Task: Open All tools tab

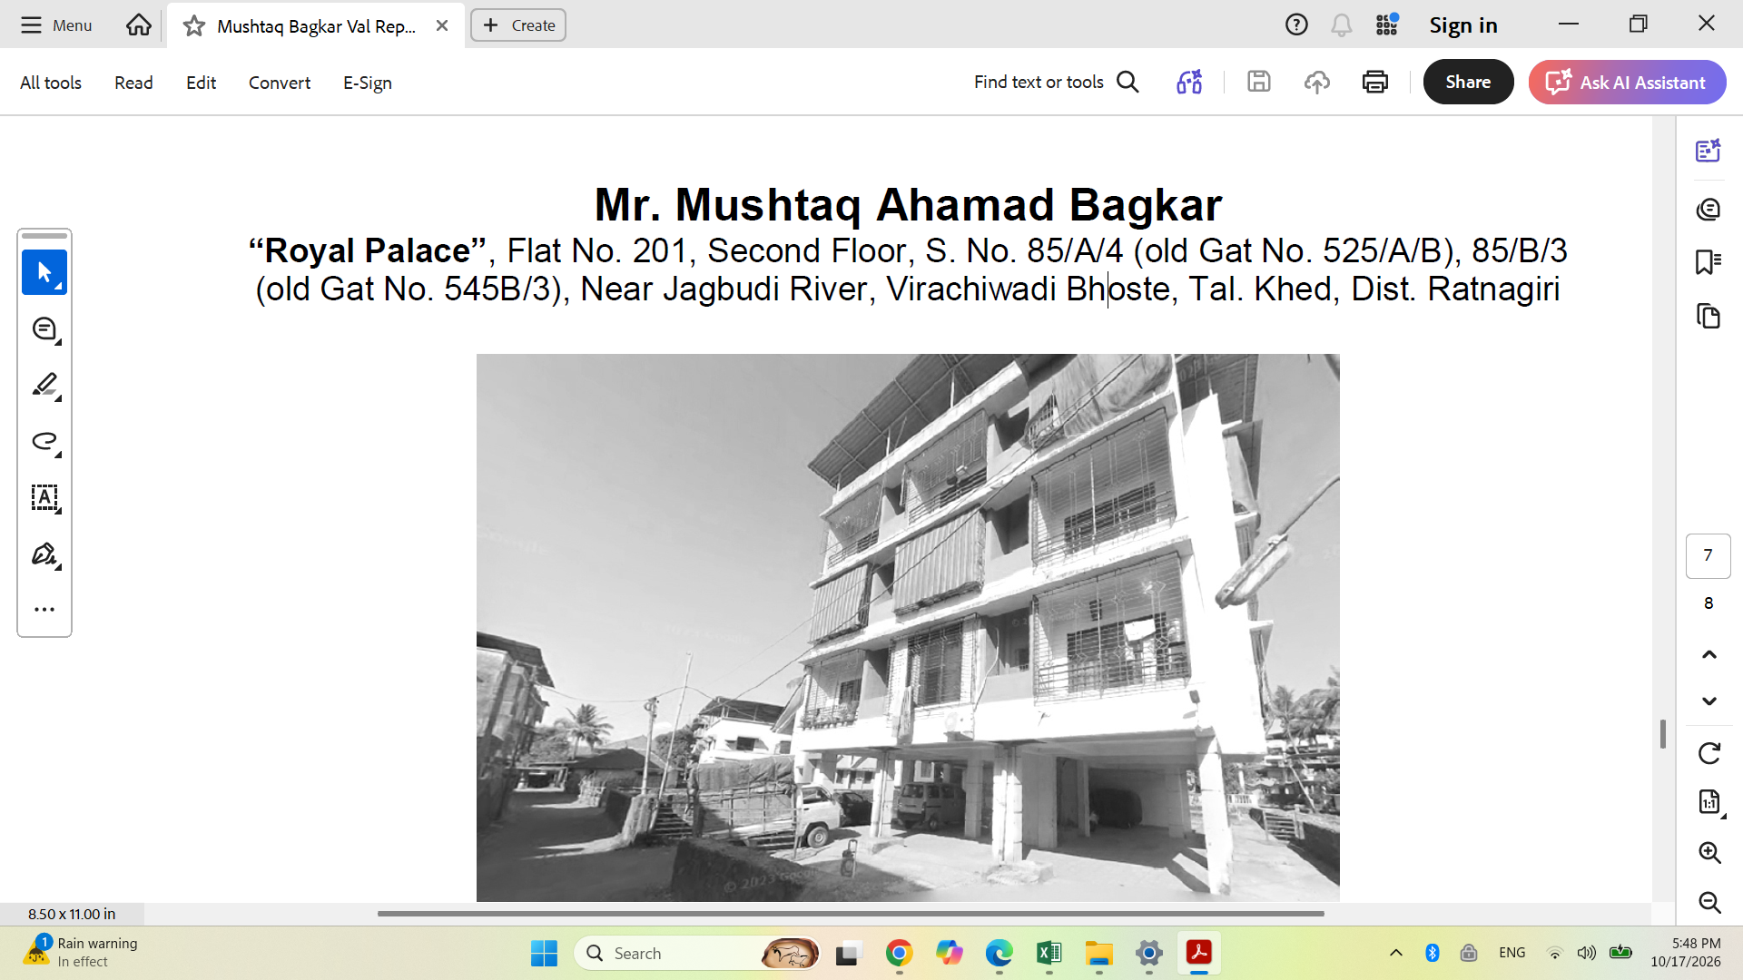Action: [x=51, y=83]
